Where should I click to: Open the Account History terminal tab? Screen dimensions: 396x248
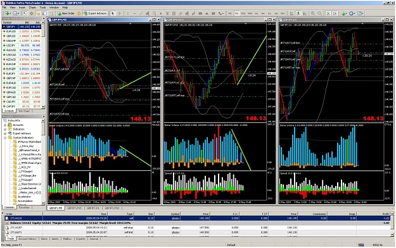pos(27,239)
